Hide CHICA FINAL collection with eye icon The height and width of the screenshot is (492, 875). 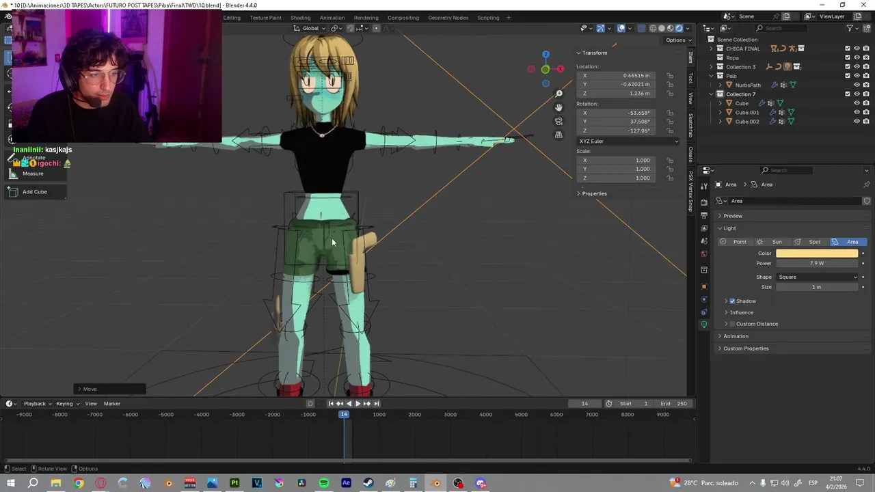tap(857, 49)
